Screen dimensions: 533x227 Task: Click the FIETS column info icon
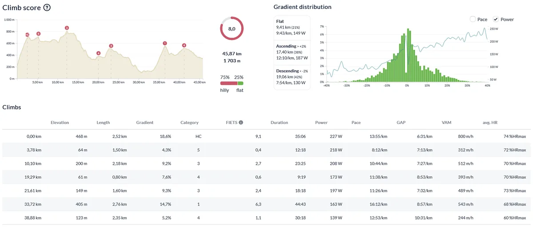241,123
